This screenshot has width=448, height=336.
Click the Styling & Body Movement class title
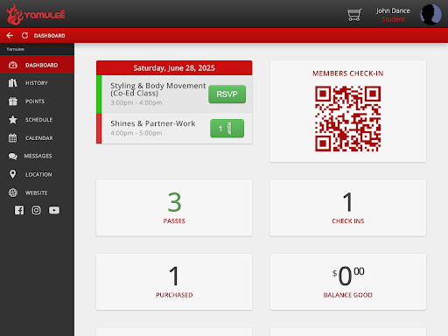point(158,89)
